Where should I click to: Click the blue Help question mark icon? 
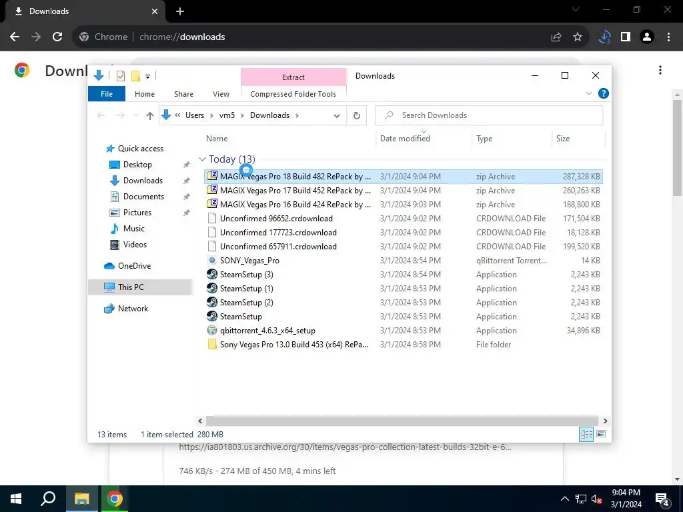[603, 93]
